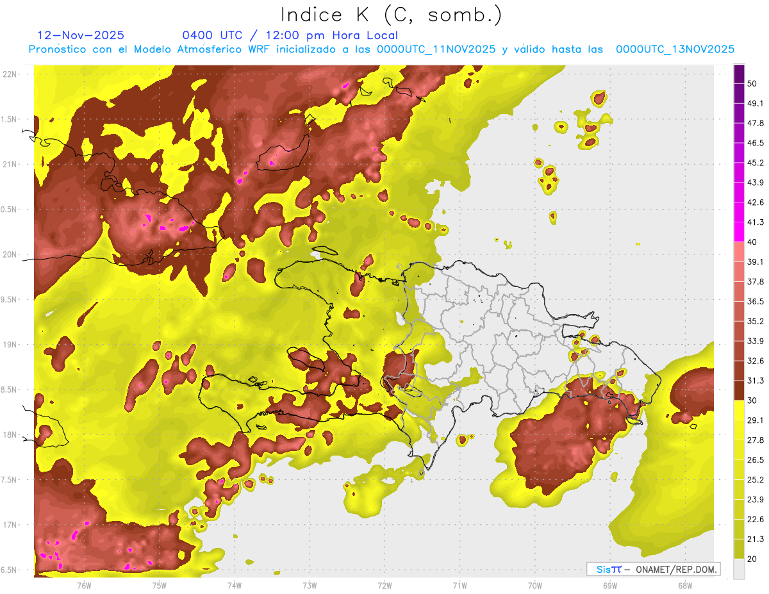Click the "17N" latitude label
Viewport: 769px width, 594px height.
(10, 525)
